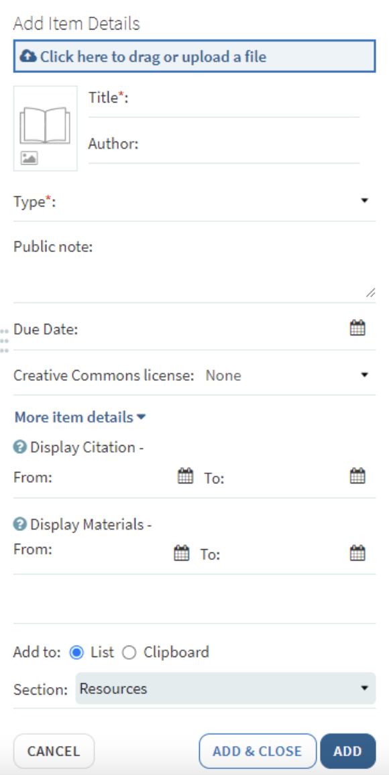Open the Creative Commons license dropdown
The height and width of the screenshot is (775, 389).
point(364,375)
